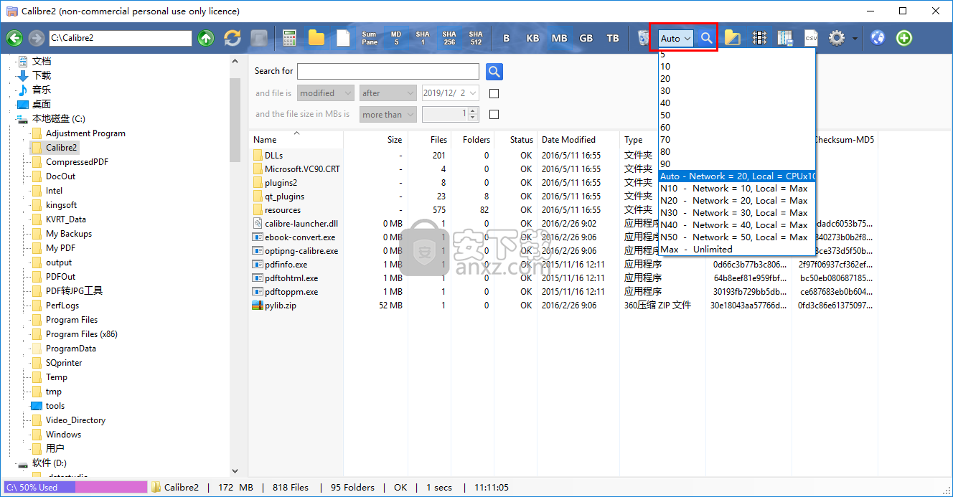Click the recycle bin toolbar icon
The width and height of the screenshot is (953, 497).
(643, 38)
